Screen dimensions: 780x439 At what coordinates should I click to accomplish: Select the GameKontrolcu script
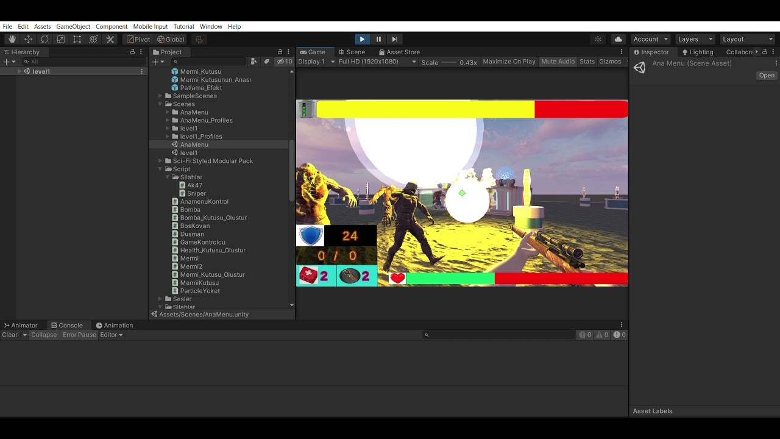(202, 242)
